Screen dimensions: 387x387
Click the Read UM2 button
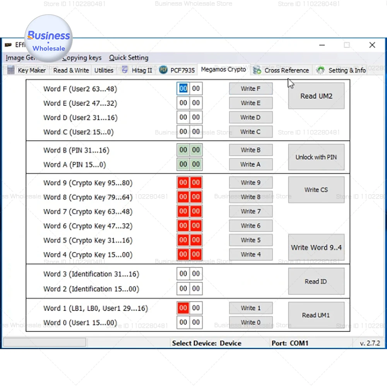coord(316,96)
